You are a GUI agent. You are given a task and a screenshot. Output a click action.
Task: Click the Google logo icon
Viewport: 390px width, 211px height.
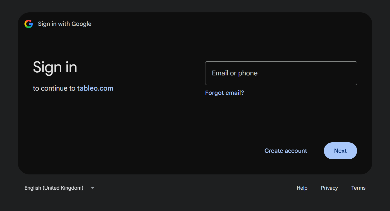29,24
